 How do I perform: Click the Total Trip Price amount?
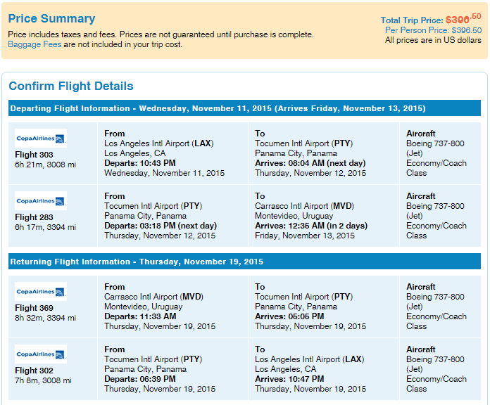pyautogui.click(x=463, y=19)
